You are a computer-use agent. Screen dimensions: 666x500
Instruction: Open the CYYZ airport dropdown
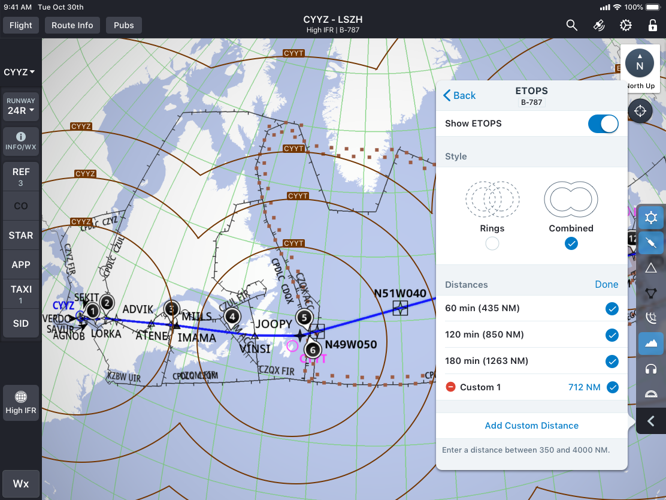[19, 73]
